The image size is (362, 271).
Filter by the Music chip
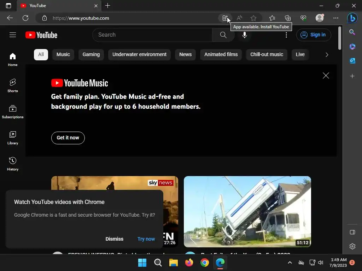tap(63, 55)
